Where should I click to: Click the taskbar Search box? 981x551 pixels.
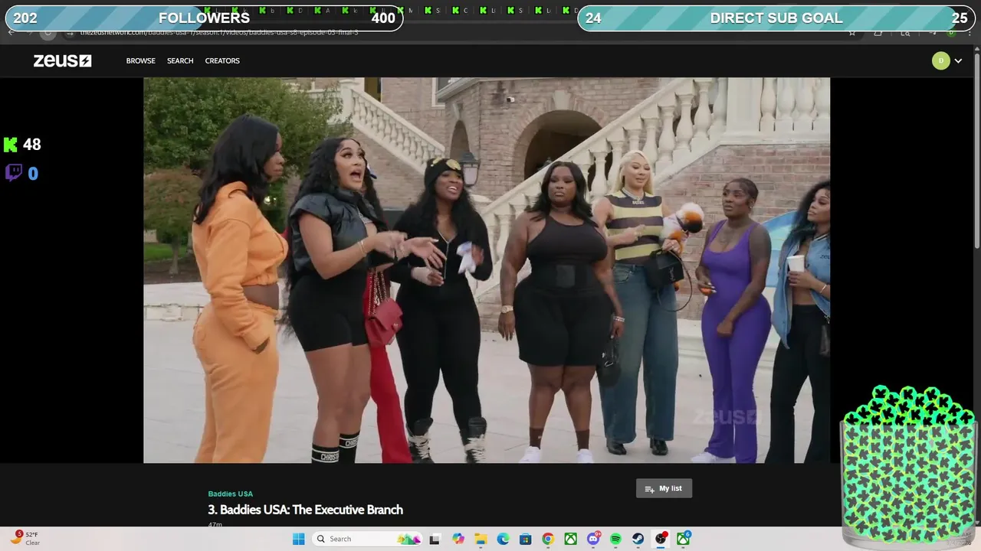[x=369, y=539]
